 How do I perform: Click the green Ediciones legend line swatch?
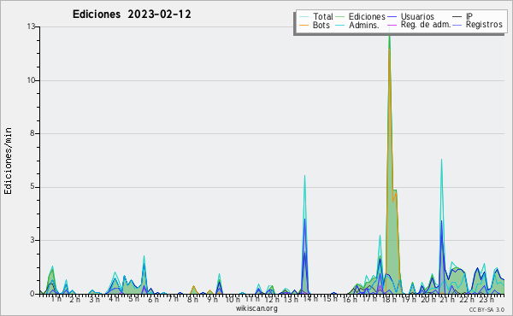(x=340, y=17)
